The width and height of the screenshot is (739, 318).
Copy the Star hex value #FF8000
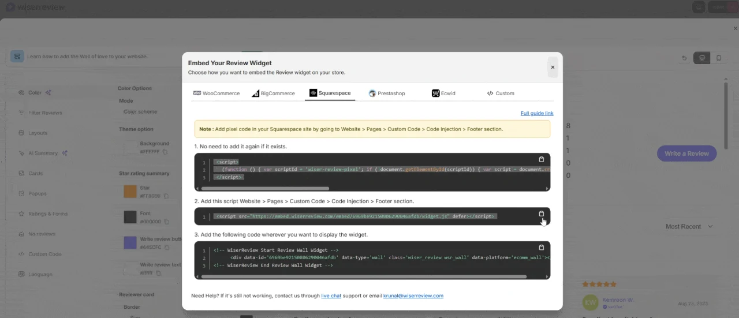[165, 196]
